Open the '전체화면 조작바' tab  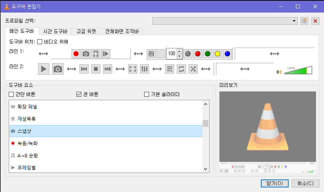click(122, 32)
